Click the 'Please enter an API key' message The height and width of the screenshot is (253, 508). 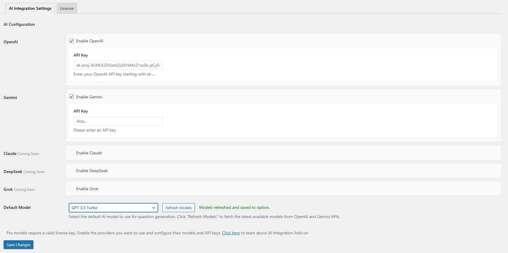point(95,130)
